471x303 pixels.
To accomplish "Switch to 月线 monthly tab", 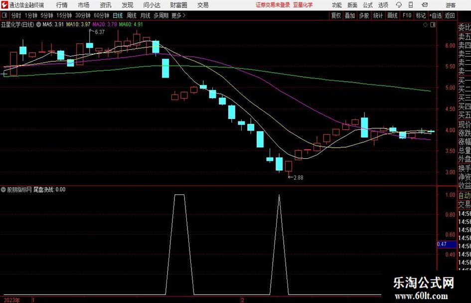I will [146, 15].
